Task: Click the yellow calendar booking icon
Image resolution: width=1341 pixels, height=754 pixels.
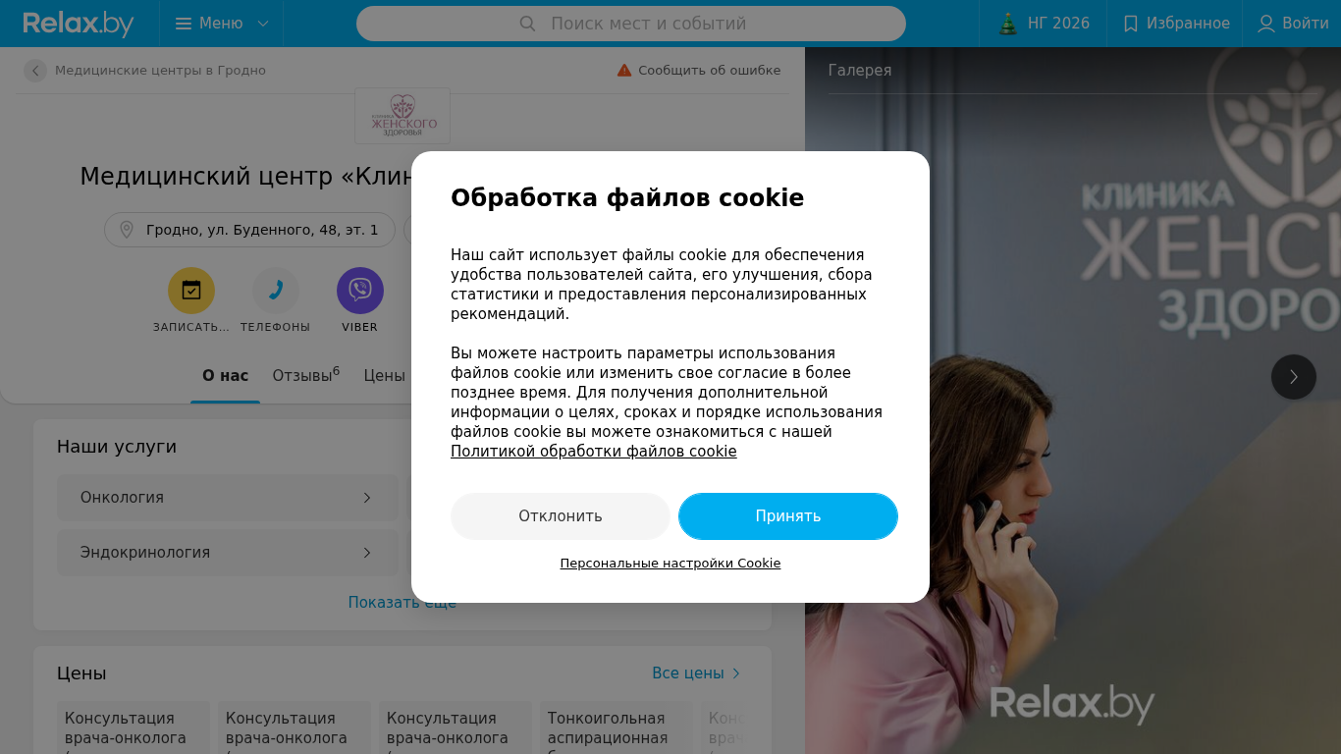Action: point(191,291)
